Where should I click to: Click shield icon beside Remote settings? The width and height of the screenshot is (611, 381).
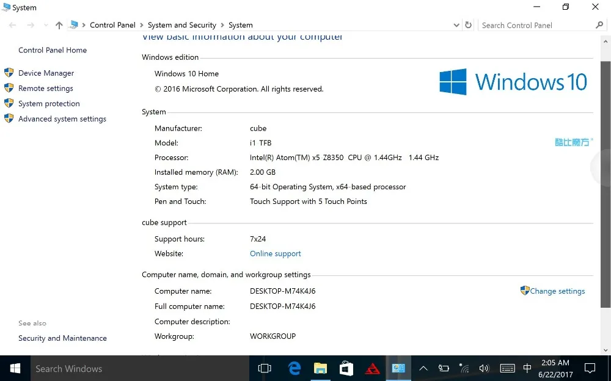(9, 88)
